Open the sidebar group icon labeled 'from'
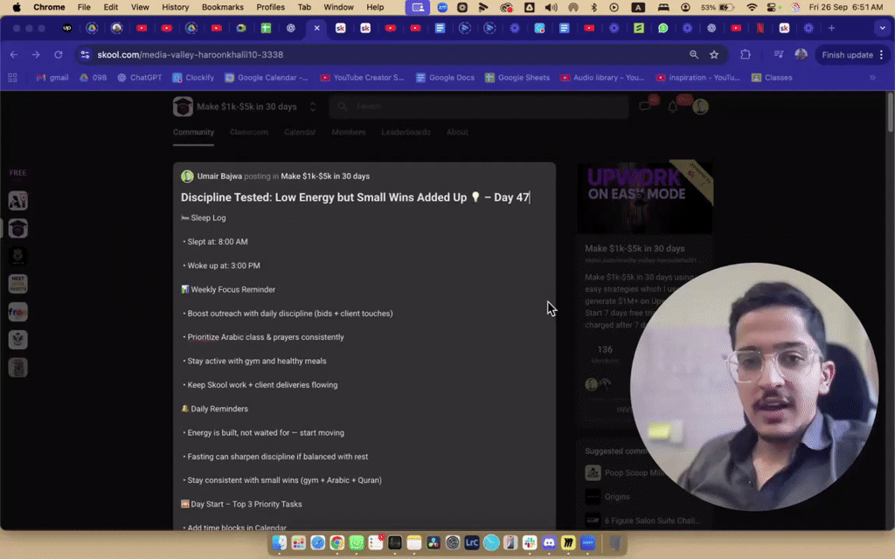895x559 pixels. (17, 312)
